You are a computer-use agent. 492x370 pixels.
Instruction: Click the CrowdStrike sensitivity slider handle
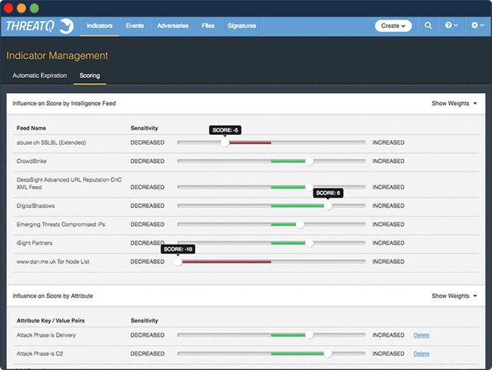point(310,161)
